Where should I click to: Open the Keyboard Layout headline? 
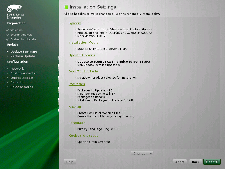(83, 135)
